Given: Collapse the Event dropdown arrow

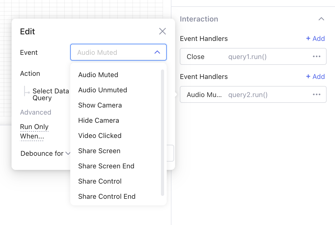Looking at the screenshot, I should pos(157,52).
